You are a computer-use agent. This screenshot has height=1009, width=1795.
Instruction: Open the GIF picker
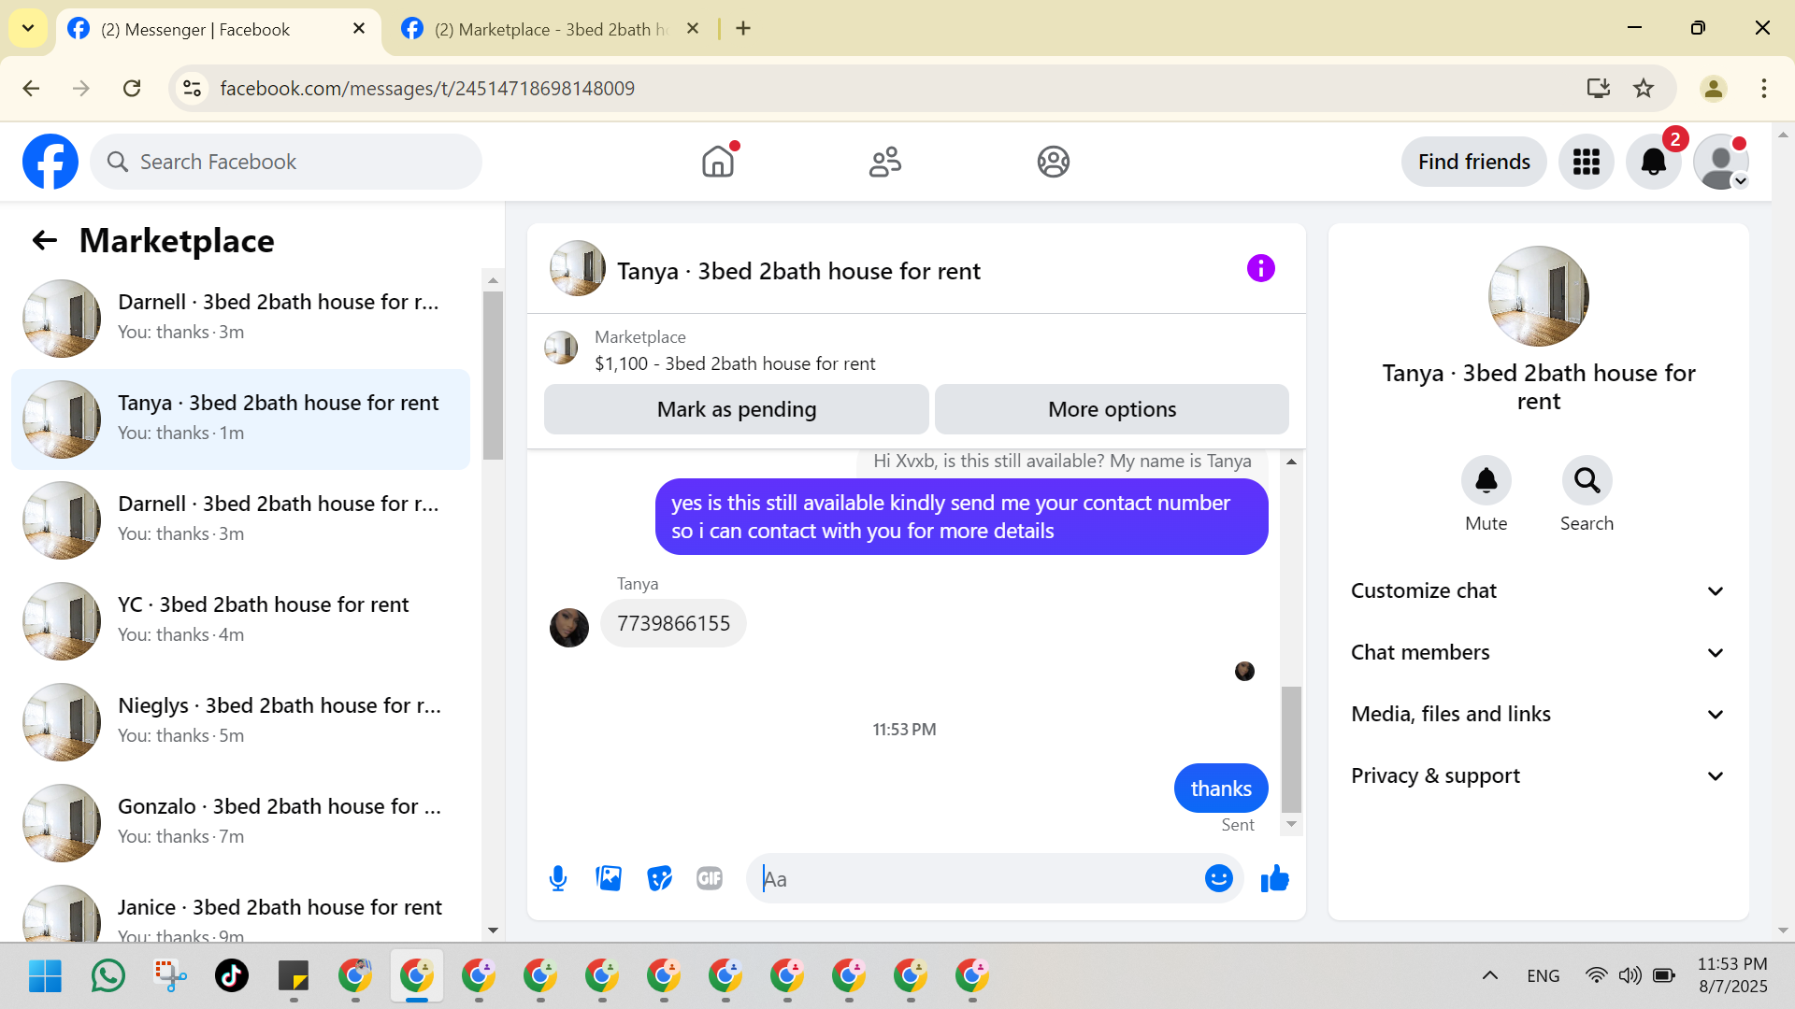(x=710, y=878)
